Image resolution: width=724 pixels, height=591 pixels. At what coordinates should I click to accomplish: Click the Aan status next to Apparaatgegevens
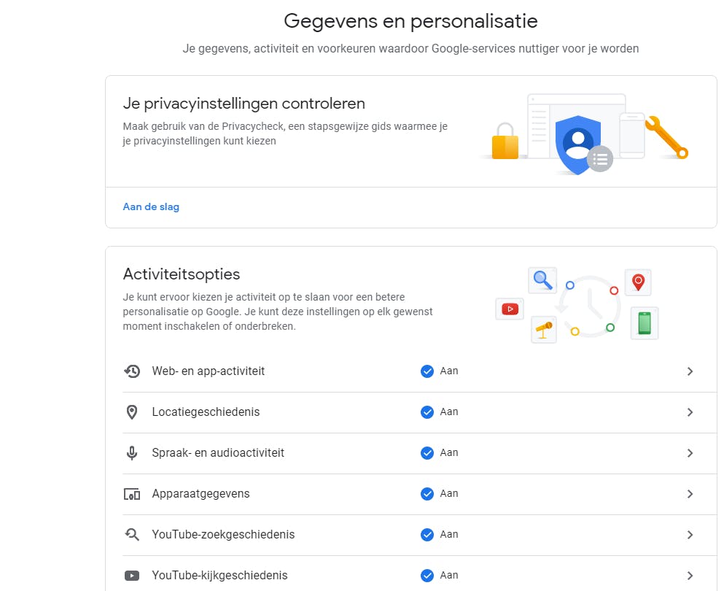coord(449,494)
